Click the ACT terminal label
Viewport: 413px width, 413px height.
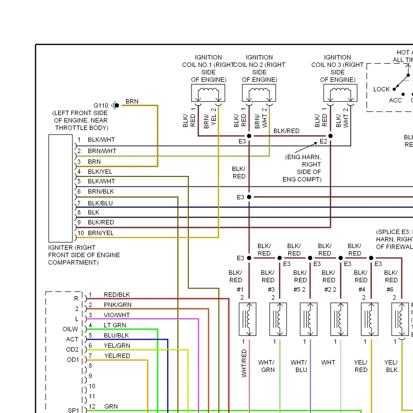click(72, 339)
